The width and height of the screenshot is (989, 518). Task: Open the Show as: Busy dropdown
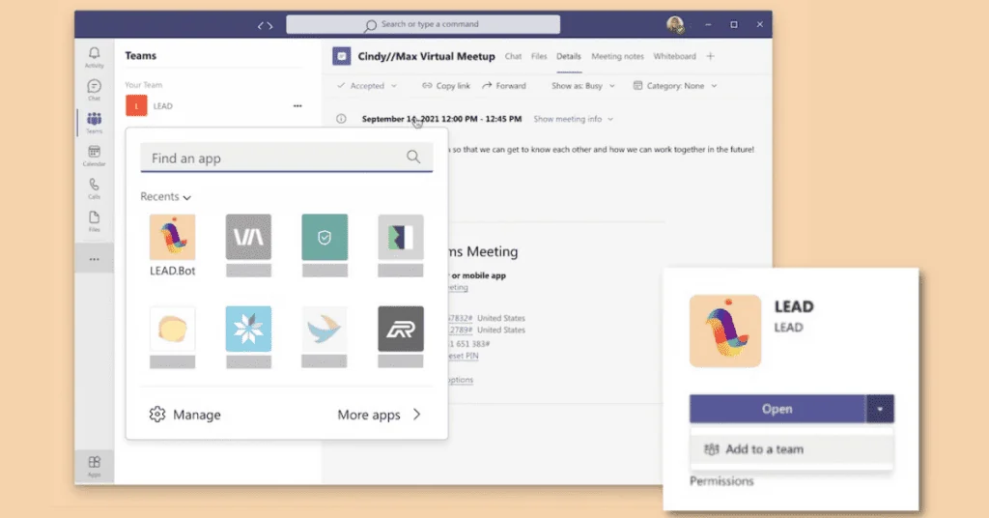(x=582, y=86)
